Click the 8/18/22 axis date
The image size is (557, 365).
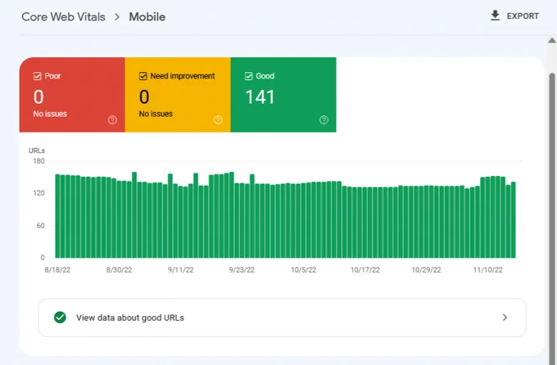(x=57, y=270)
